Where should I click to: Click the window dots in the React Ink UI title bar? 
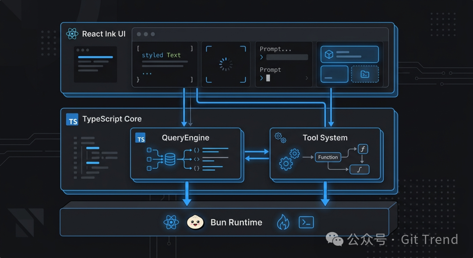(146, 34)
